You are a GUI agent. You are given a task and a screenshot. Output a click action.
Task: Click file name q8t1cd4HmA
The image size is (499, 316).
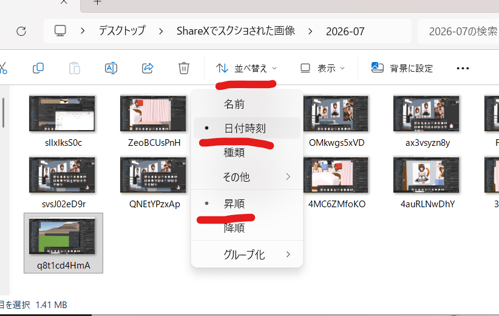63,266
